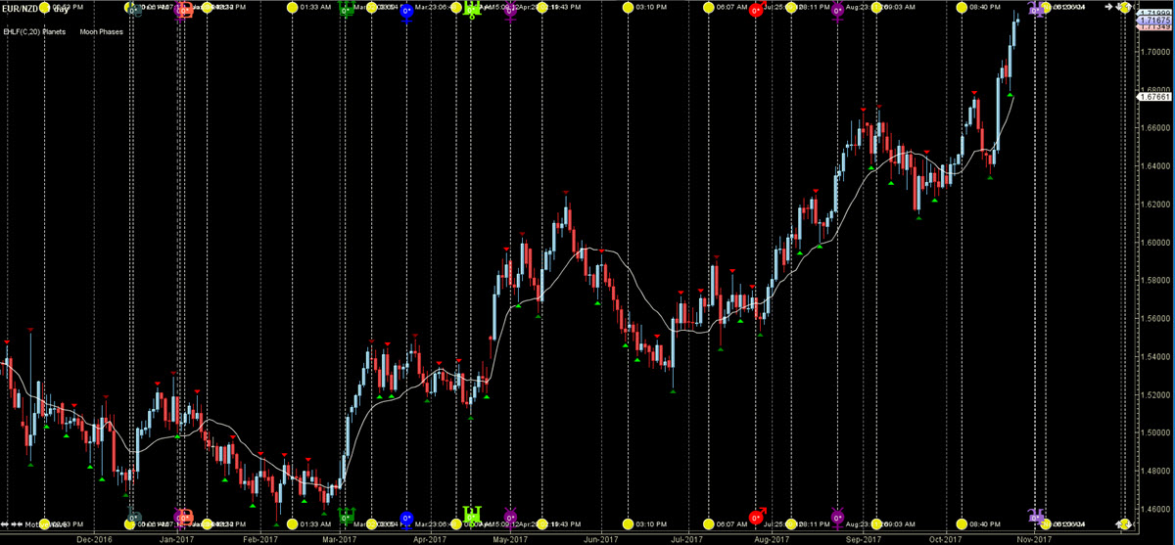Click the 1.70000 price axis label

point(1154,51)
